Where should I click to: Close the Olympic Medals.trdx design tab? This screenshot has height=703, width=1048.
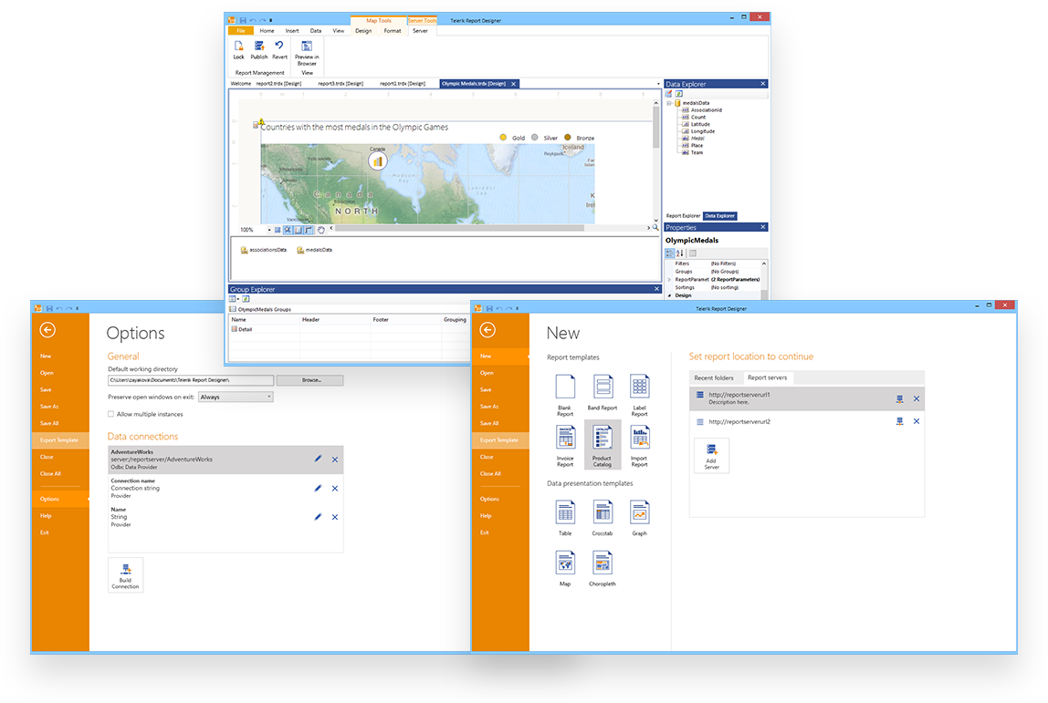pyautogui.click(x=513, y=84)
